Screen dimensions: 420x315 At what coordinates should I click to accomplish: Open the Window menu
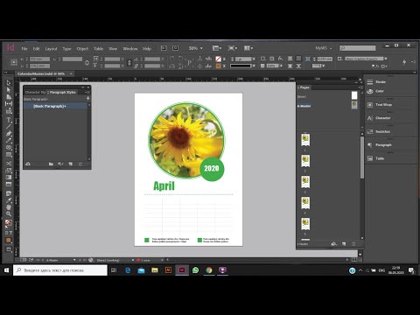coord(130,49)
